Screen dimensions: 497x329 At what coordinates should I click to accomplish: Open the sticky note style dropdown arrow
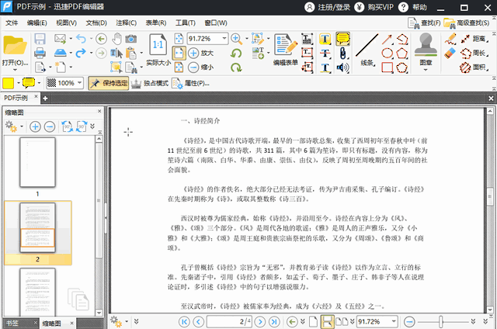tap(40, 83)
